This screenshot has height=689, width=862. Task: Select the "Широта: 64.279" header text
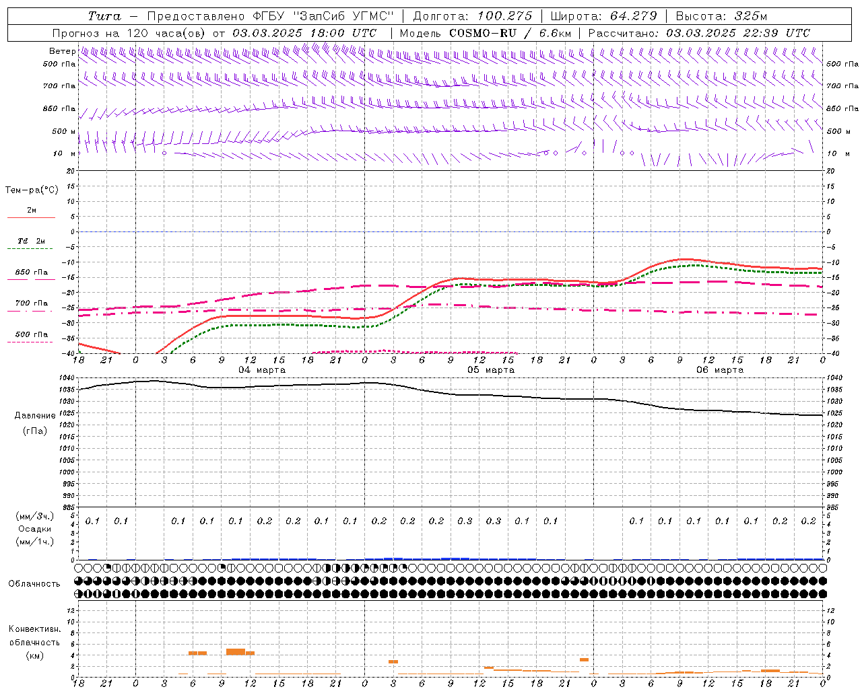point(603,16)
